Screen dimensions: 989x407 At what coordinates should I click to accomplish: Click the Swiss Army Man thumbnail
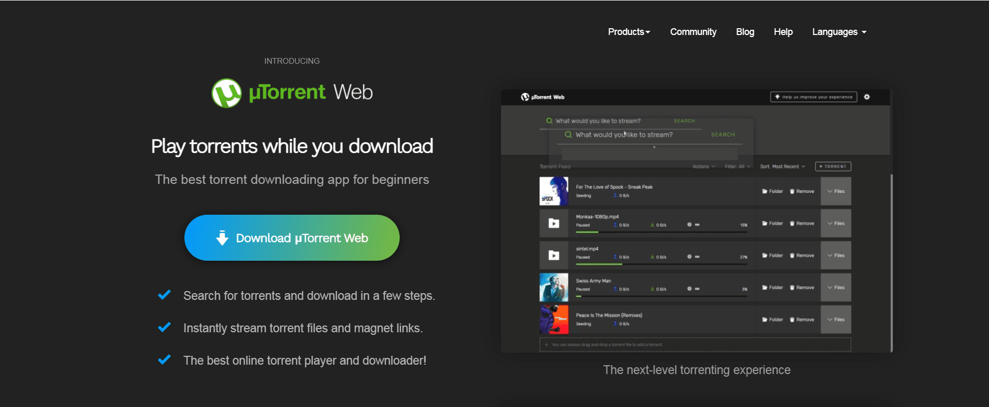click(x=554, y=287)
